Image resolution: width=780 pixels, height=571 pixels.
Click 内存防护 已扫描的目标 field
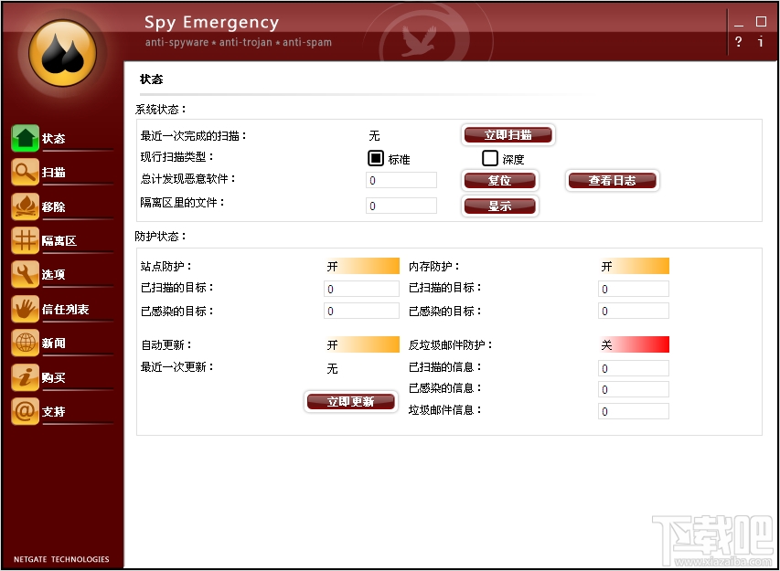tap(634, 289)
